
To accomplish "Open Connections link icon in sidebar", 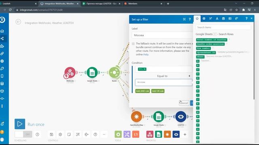I will pyautogui.click(x=2, y=54).
